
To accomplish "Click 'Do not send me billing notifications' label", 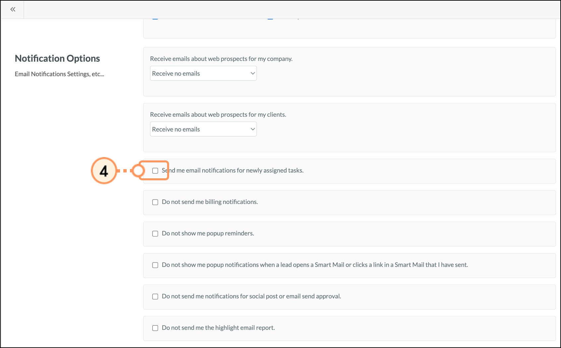I will 210,202.
